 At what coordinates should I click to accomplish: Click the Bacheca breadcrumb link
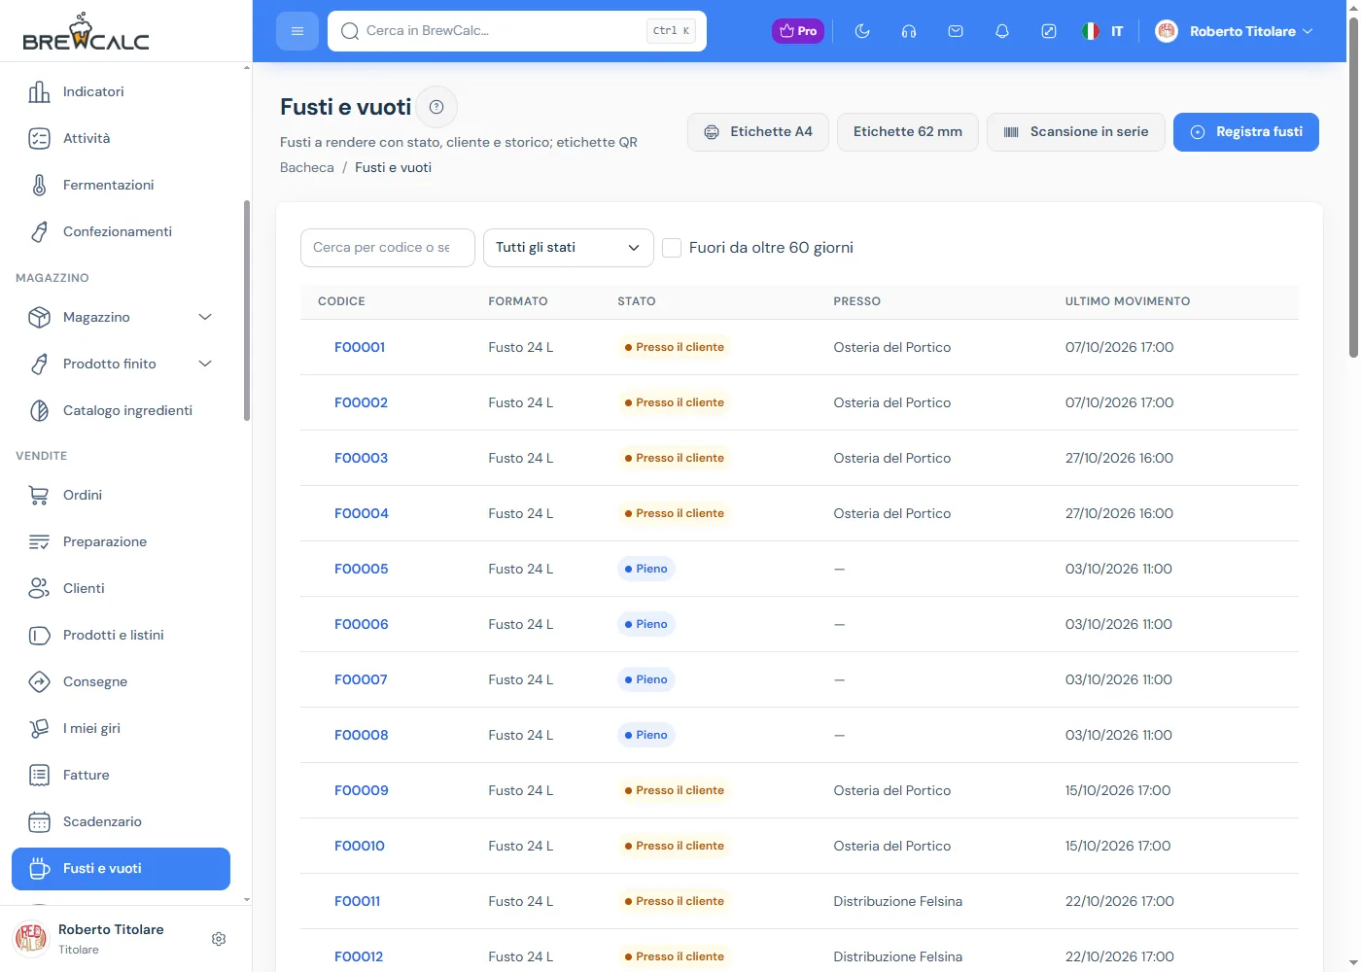(x=307, y=167)
